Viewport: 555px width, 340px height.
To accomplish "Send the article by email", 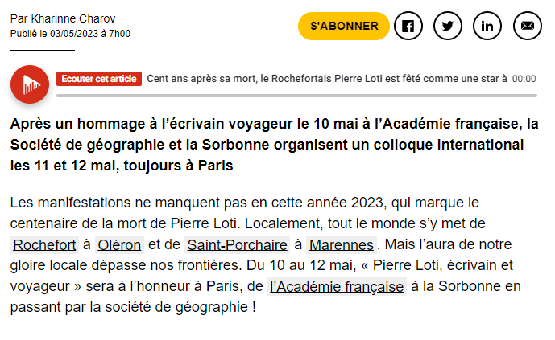I will (x=528, y=26).
